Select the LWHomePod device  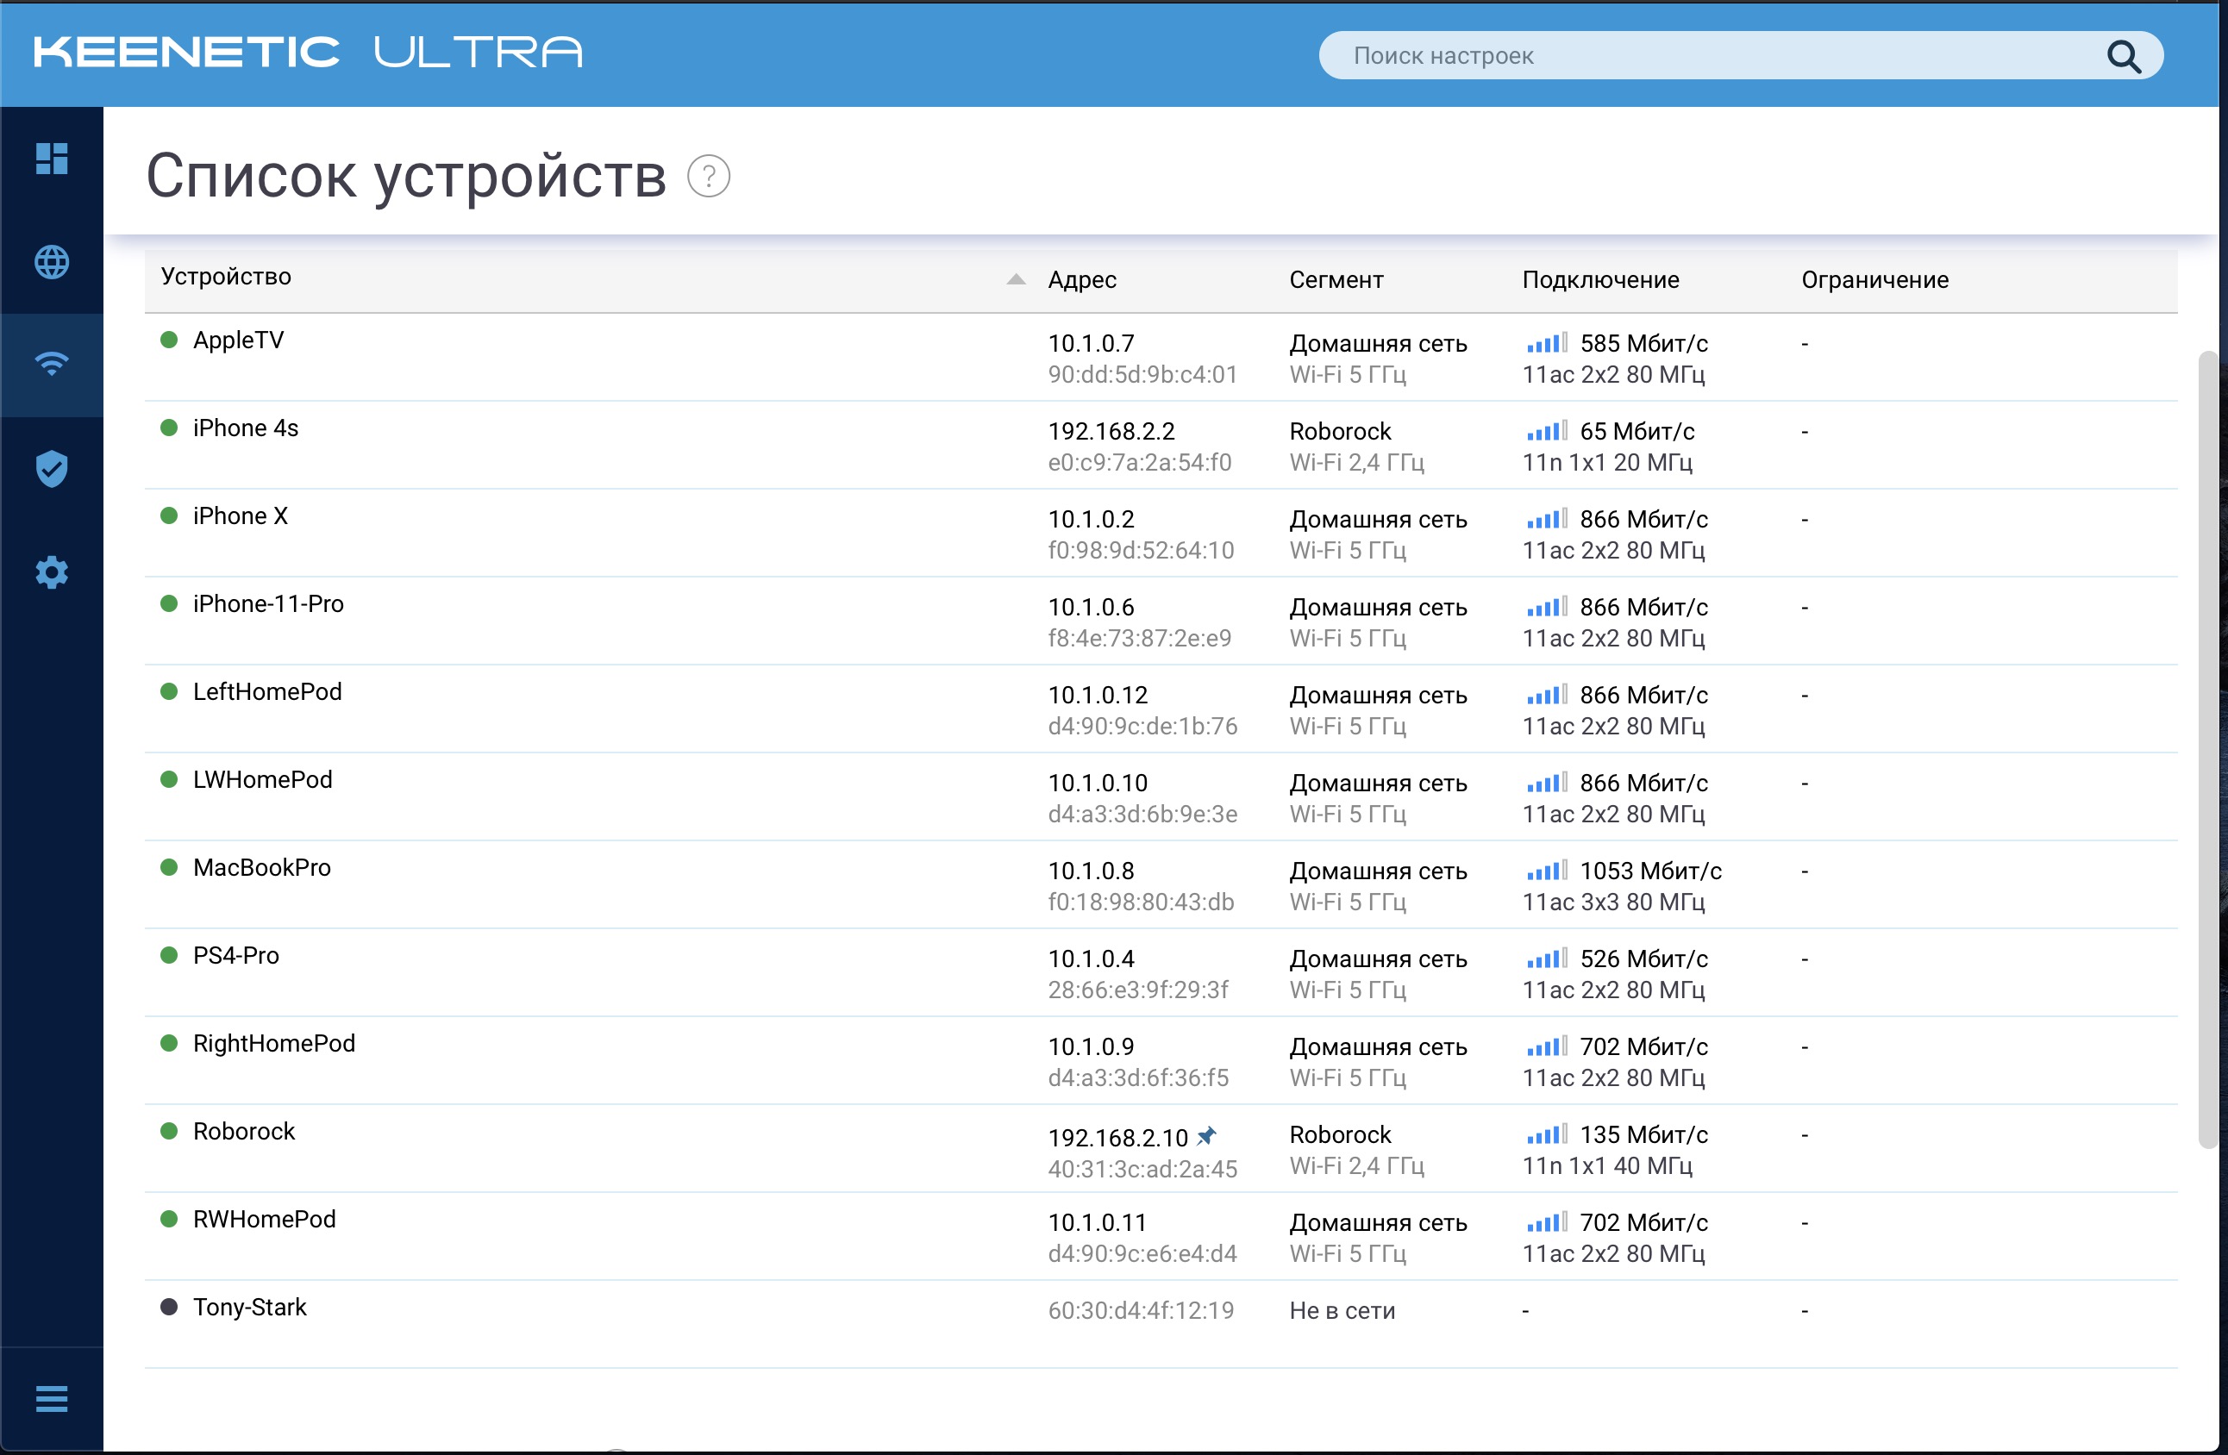262,779
